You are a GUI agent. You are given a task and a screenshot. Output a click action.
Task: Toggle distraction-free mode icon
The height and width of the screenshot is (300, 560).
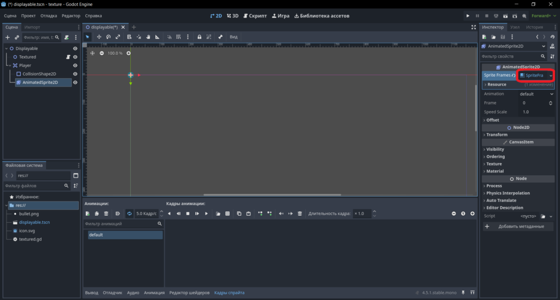(473, 27)
